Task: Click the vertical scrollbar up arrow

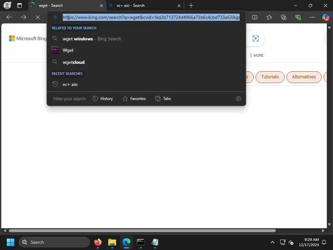Action: tap(329, 27)
